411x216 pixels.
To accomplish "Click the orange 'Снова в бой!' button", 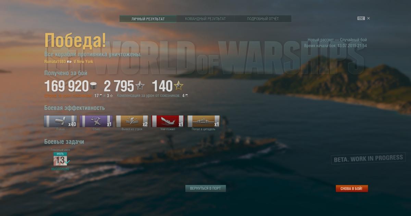I will click(352, 188).
